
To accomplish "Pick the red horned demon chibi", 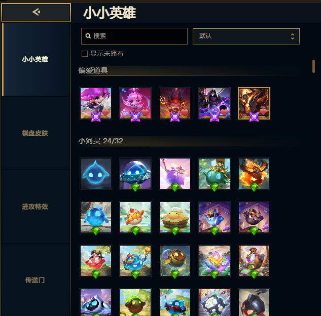I will point(175,103).
